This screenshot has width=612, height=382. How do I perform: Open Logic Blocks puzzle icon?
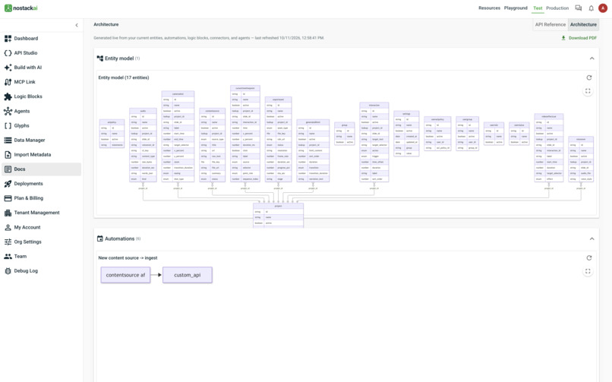(x=8, y=96)
